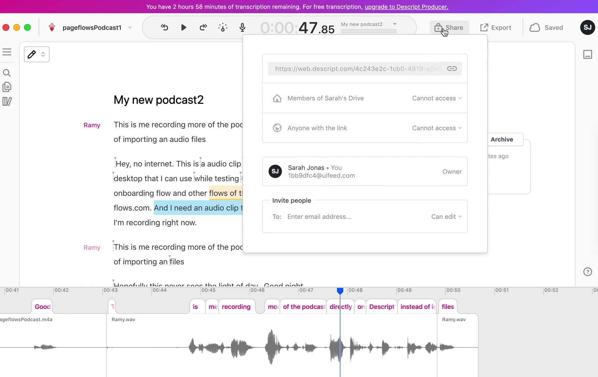Click the second Ramy.wav clip label near 00:50
598x377 pixels.
click(454, 319)
